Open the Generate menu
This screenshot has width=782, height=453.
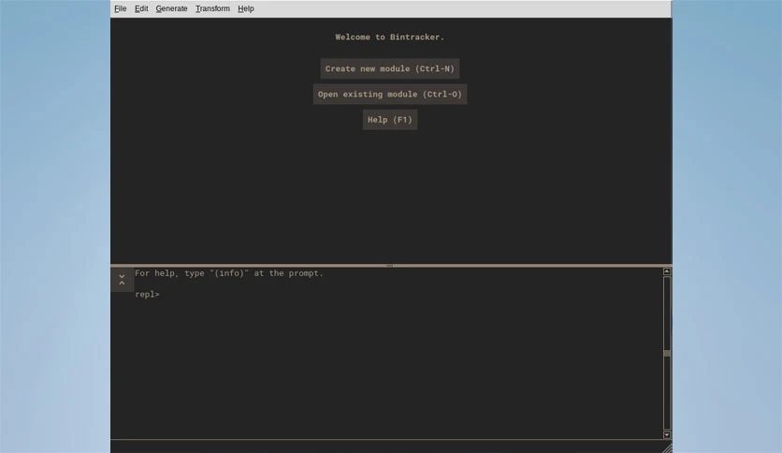(171, 8)
